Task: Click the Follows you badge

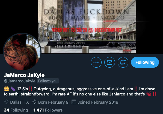Action: click(x=48, y=81)
